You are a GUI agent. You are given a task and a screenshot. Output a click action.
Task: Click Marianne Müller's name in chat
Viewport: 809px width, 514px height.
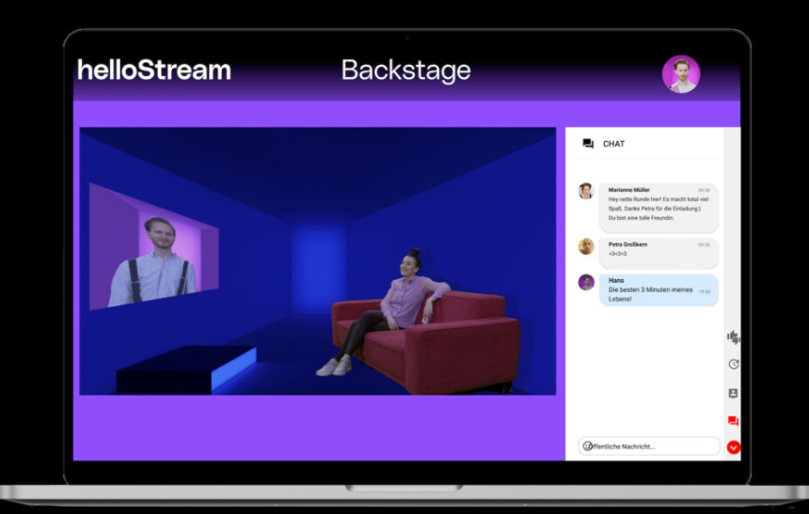point(628,190)
